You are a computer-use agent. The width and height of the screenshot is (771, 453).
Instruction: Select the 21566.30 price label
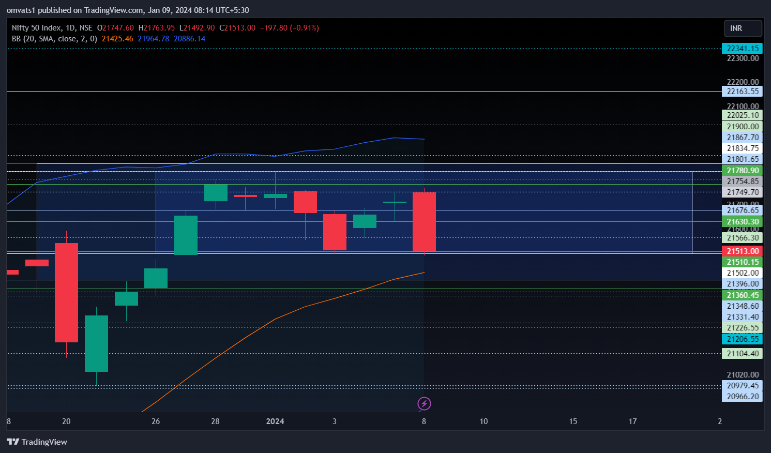(x=742, y=238)
